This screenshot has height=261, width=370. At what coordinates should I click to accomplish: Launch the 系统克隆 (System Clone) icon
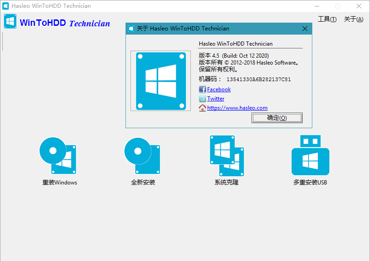[x=227, y=155]
